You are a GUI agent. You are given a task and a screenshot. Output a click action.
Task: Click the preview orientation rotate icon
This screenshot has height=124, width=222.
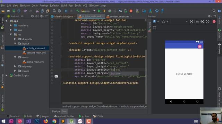pyautogui.click(x=164, y=22)
